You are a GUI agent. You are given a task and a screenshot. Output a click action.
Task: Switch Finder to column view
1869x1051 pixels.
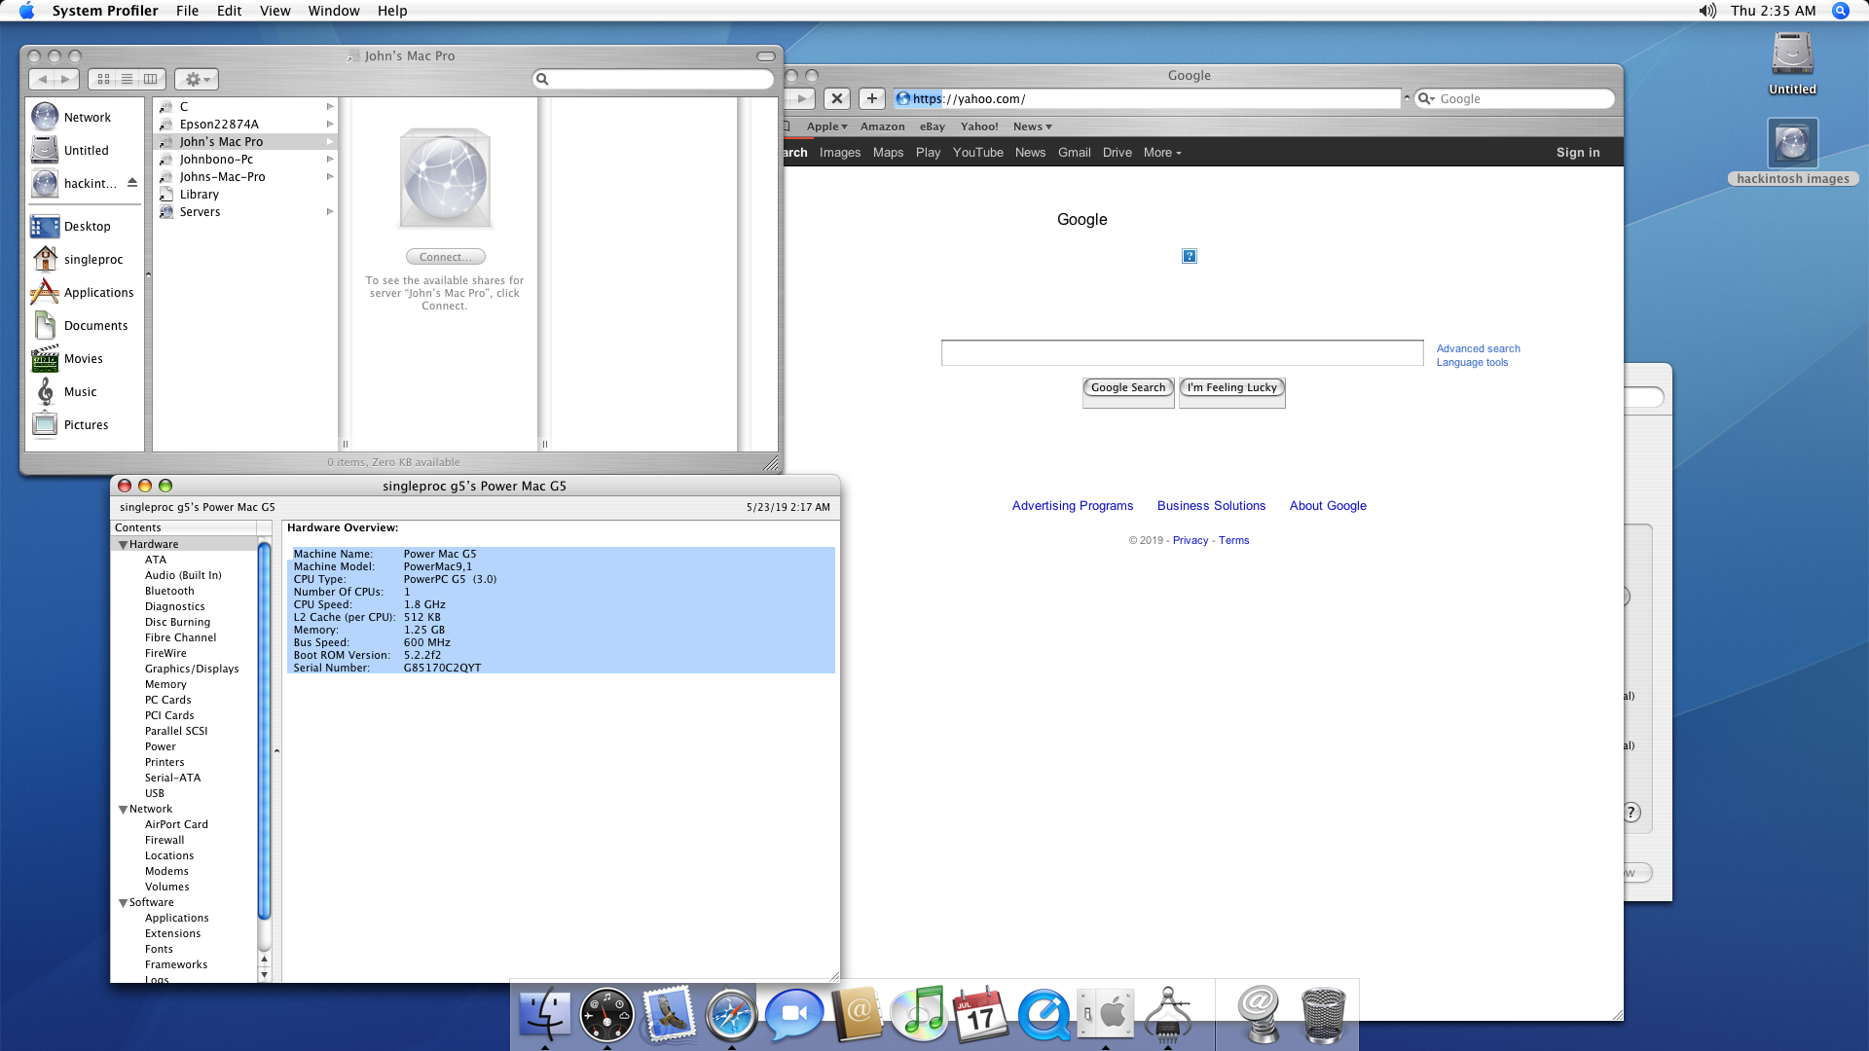pyautogui.click(x=151, y=79)
